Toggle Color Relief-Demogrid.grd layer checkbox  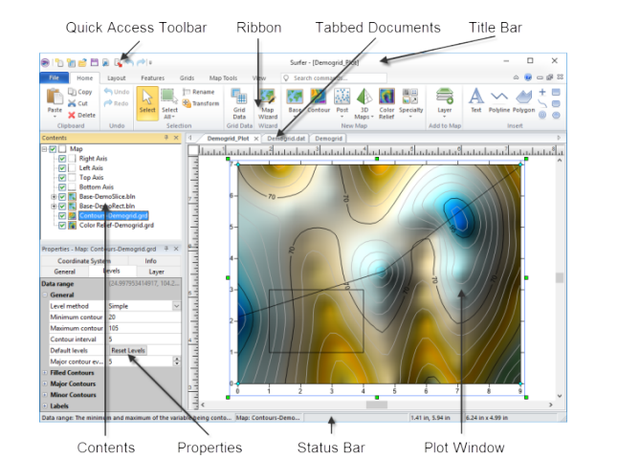coord(62,226)
